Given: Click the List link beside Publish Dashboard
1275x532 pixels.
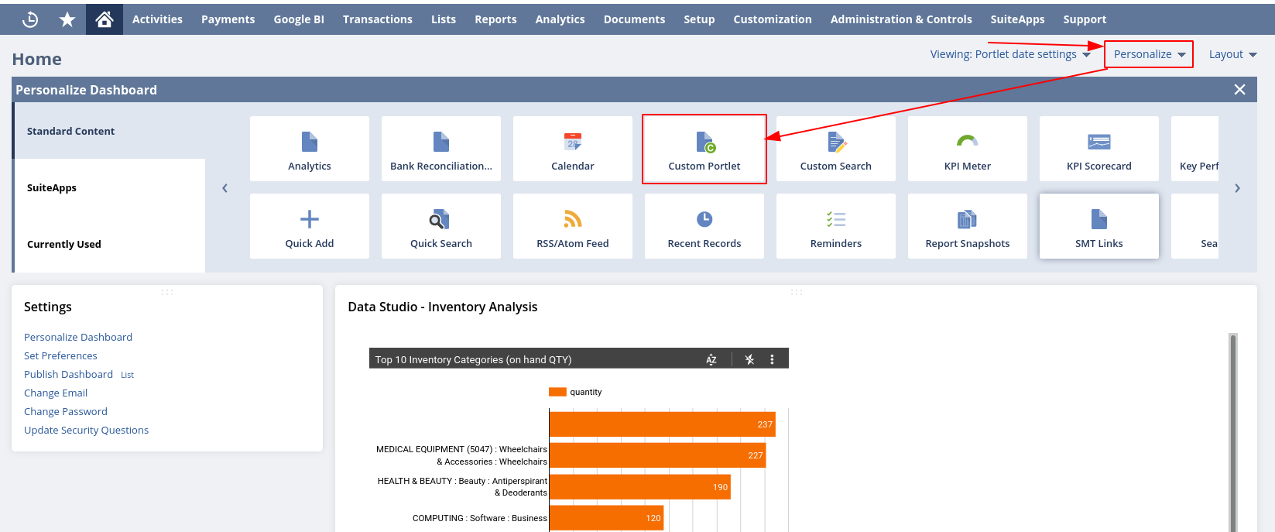Looking at the screenshot, I should click(127, 375).
